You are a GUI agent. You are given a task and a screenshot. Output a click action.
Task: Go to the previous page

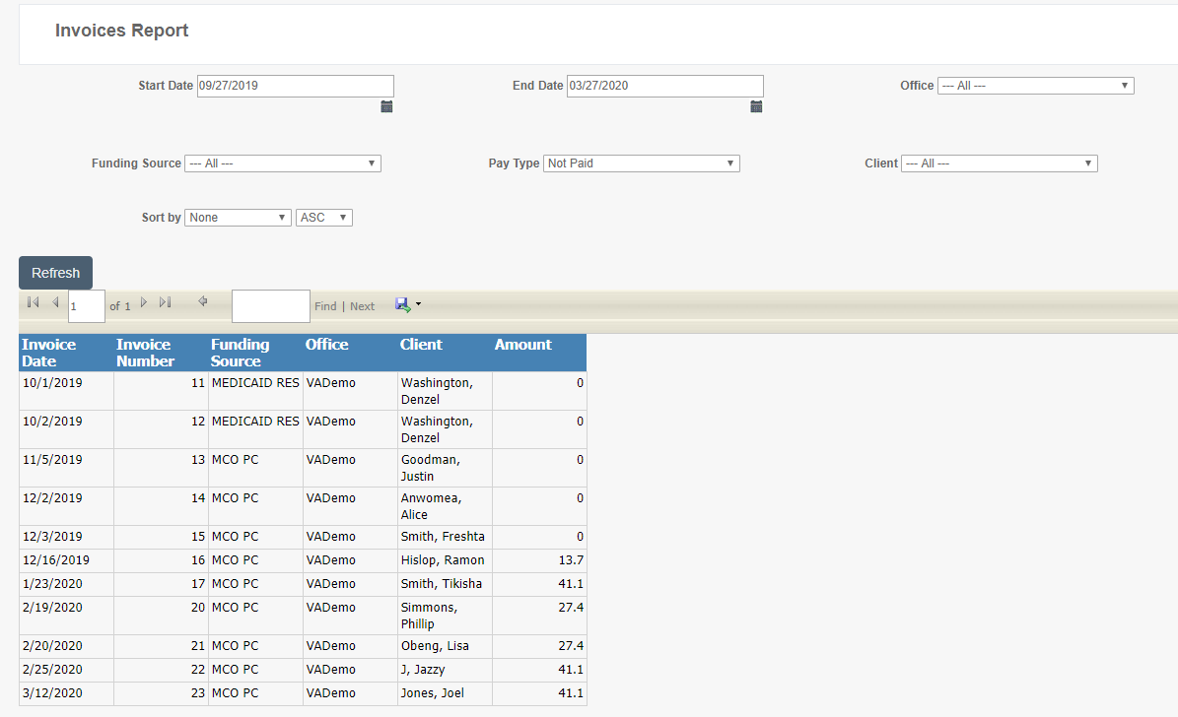coord(55,302)
